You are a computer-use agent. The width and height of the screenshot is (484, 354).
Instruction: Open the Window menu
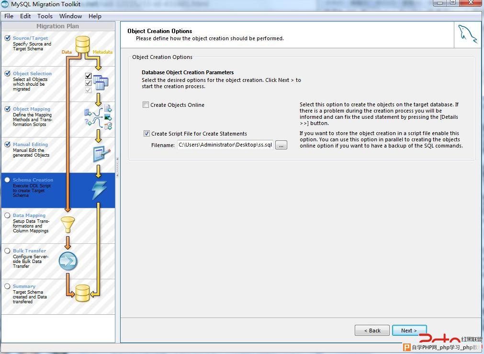70,16
